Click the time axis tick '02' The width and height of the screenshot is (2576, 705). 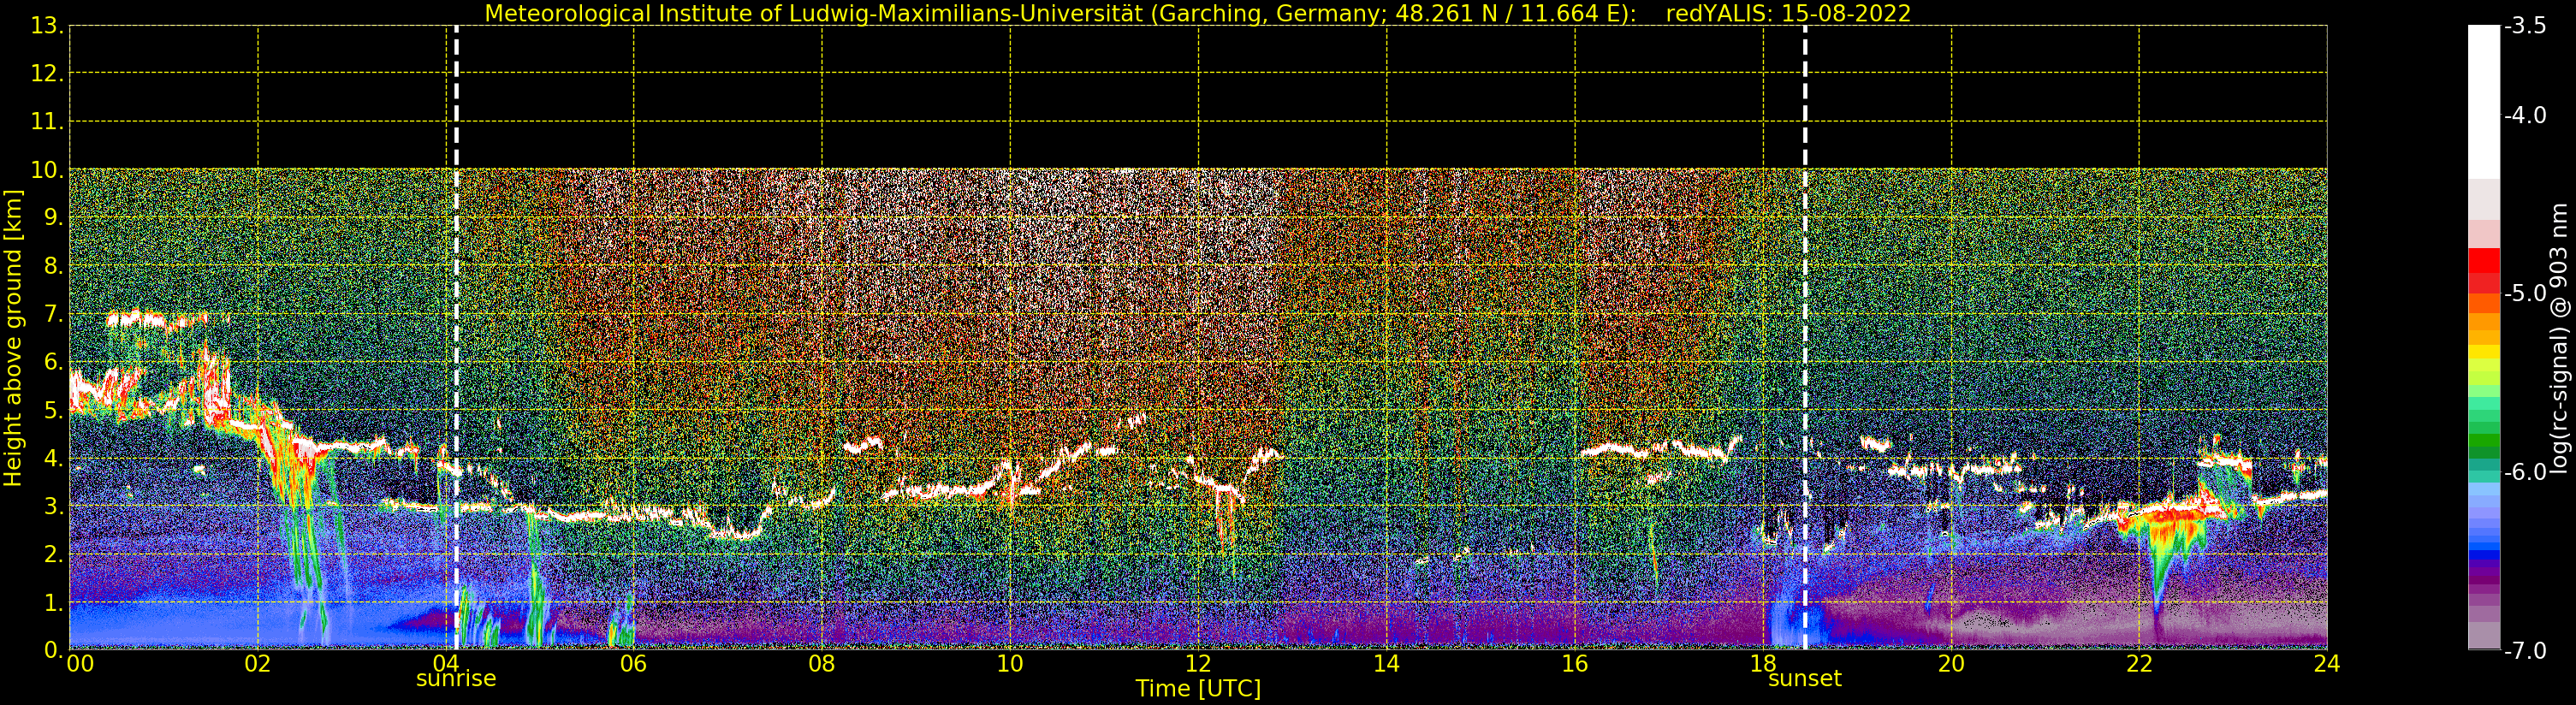(258, 664)
